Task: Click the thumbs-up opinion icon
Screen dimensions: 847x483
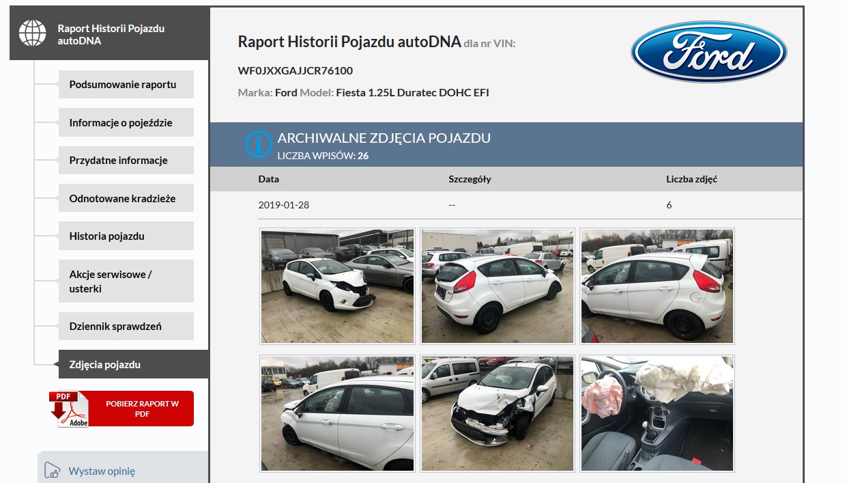Action: click(52, 471)
